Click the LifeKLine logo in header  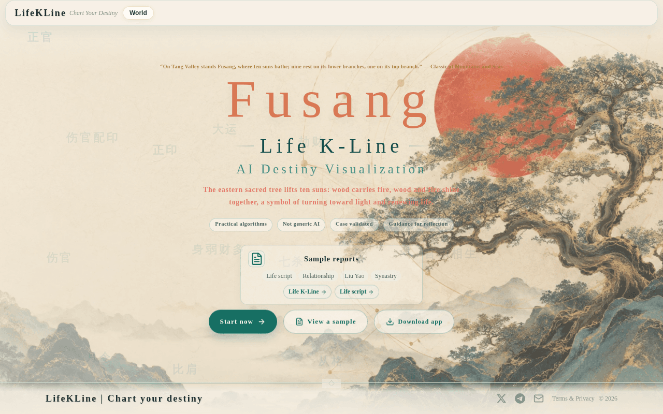tap(40, 13)
